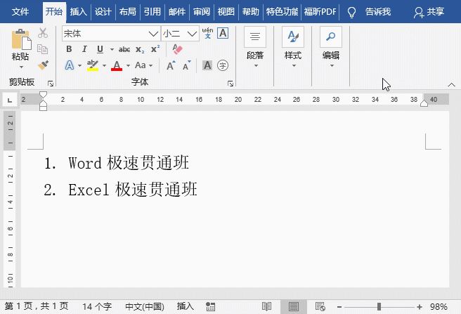Expand the Change Case arrow

(x=151, y=65)
